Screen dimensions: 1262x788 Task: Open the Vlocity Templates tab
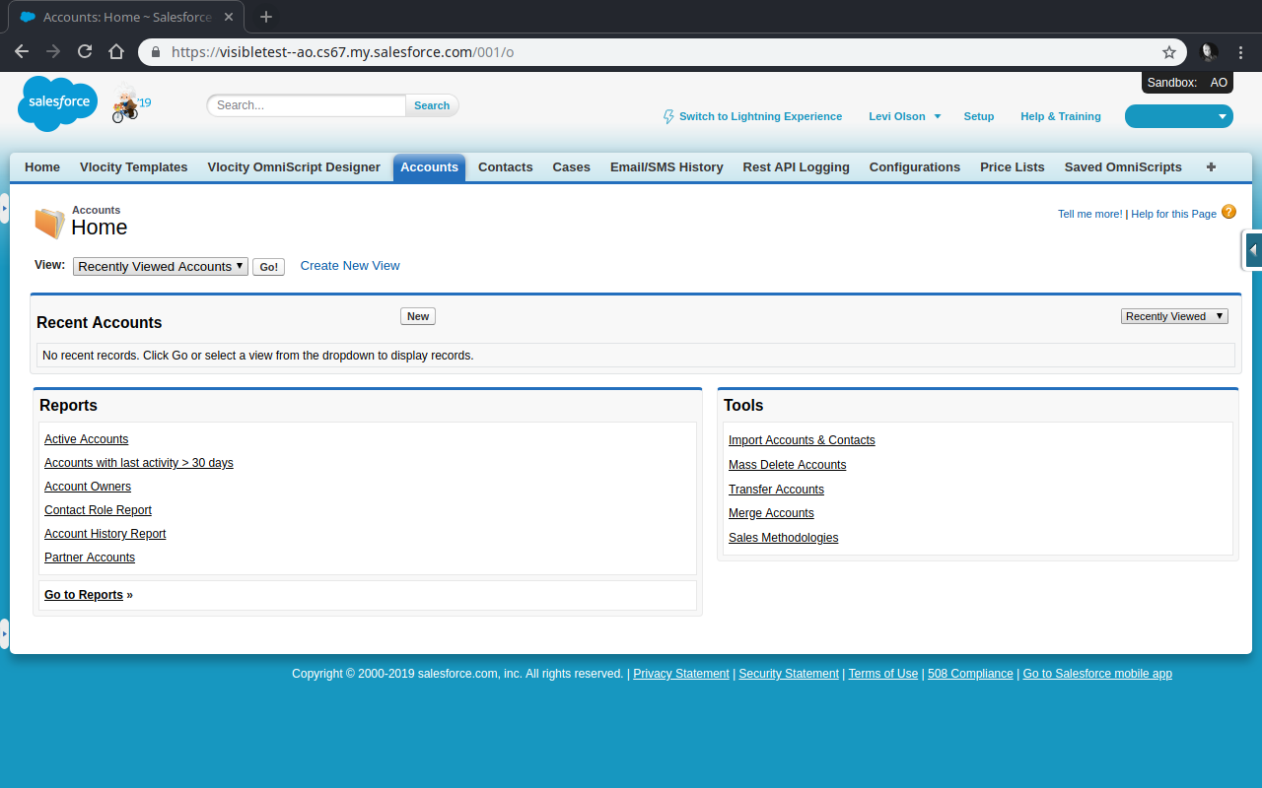134,167
